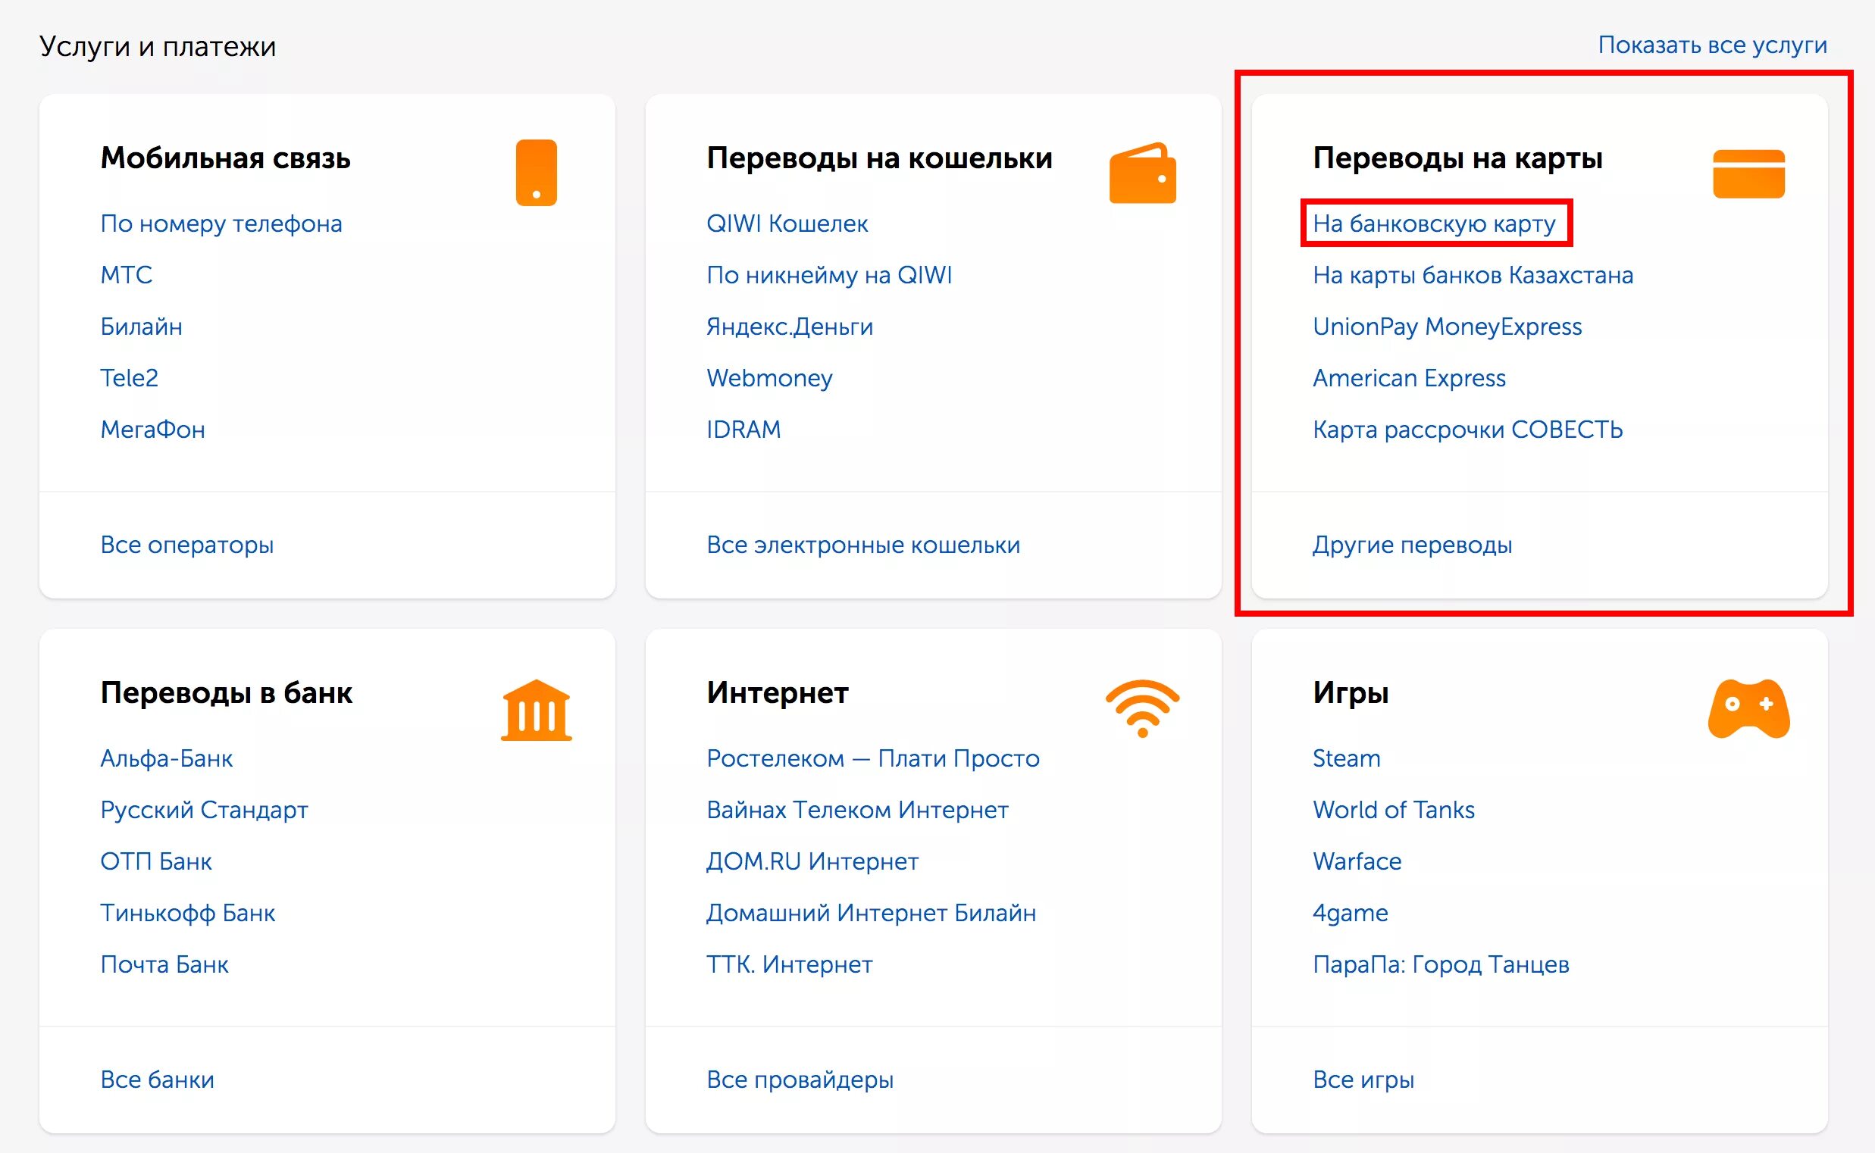Image resolution: width=1875 pixels, height=1153 pixels.
Task: Open the 'Все провайдеры' link
Action: pos(800,1080)
